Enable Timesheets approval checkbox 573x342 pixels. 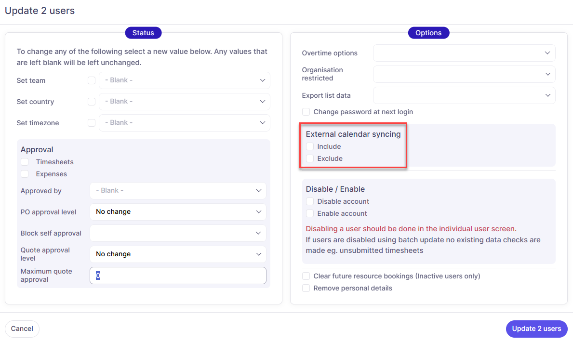tap(25, 162)
